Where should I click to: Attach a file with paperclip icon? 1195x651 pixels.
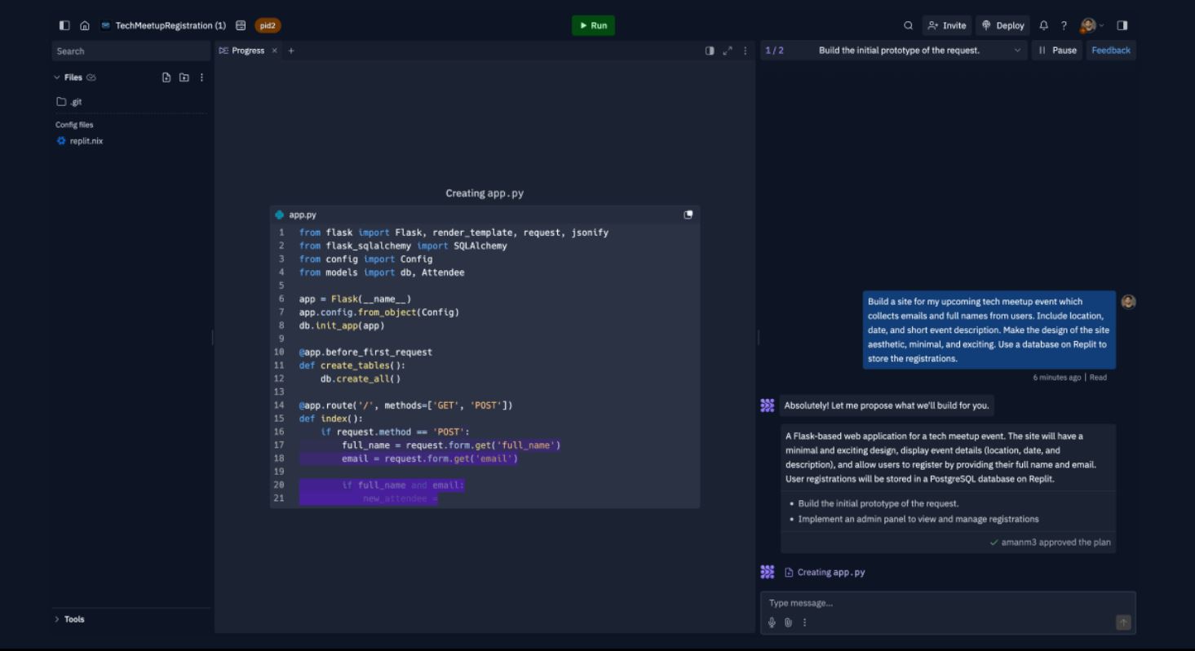[x=788, y=622]
